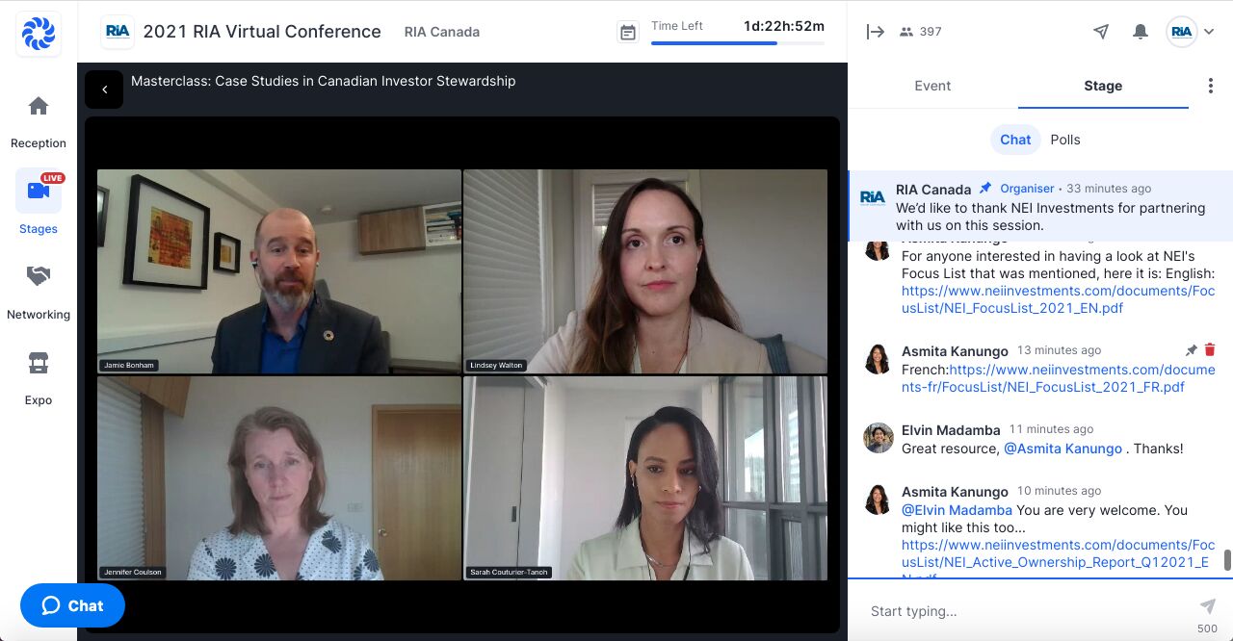The image size is (1233, 641).
Task: Click the RIA logo beside conference title
Action: [x=118, y=32]
